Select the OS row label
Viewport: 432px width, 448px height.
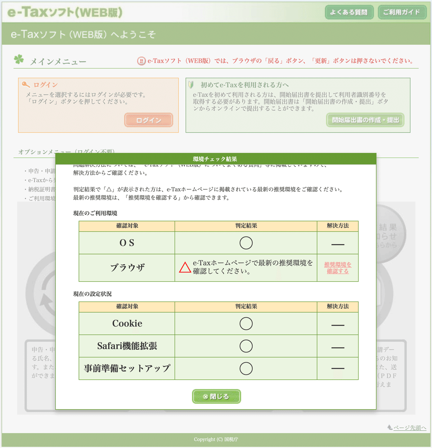(x=127, y=243)
